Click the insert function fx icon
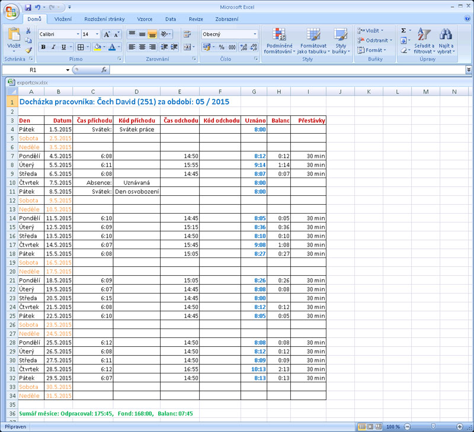The image size is (474, 432). point(104,70)
